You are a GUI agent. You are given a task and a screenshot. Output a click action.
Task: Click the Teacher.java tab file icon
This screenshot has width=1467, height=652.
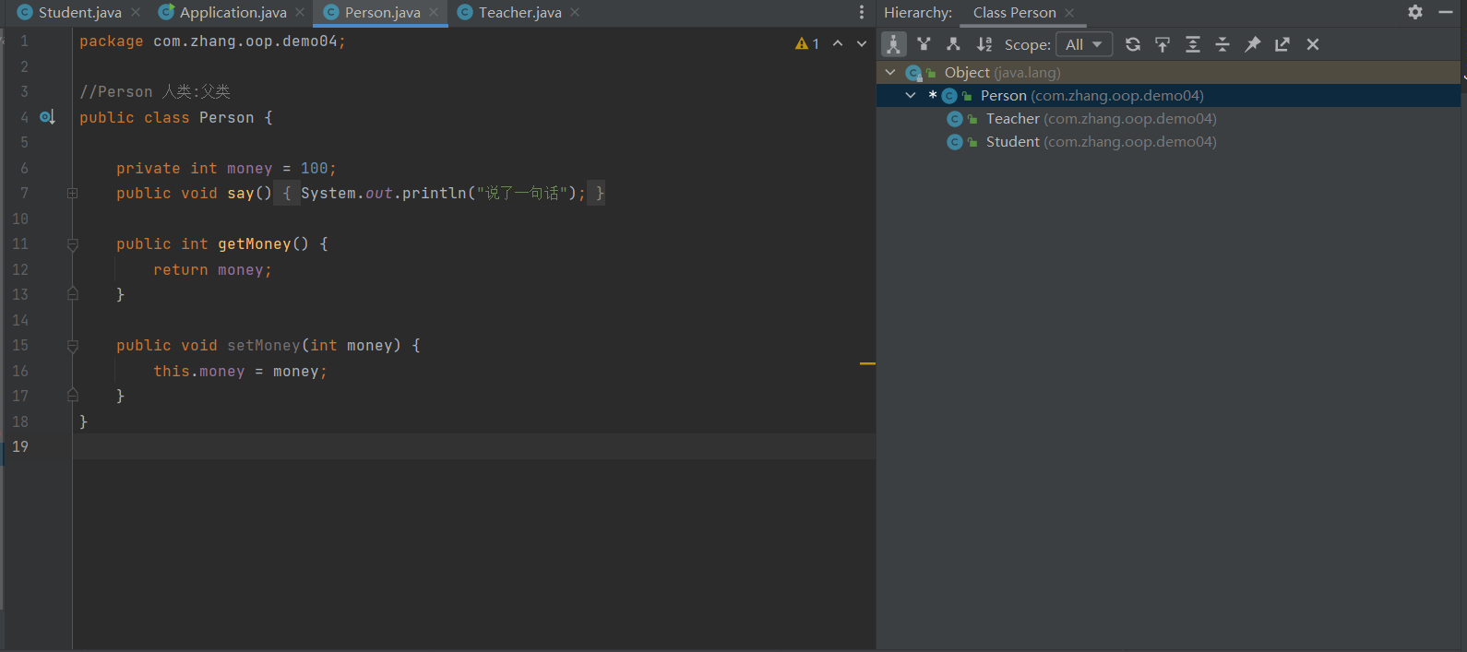click(x=465, y=13)
